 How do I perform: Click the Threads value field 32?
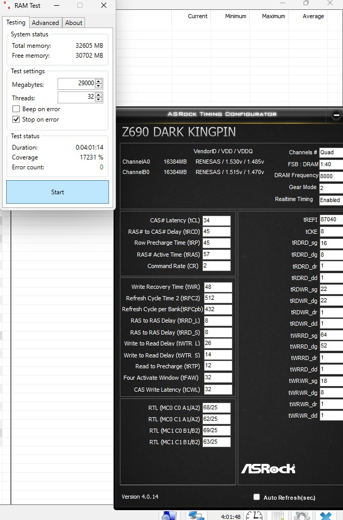pyautogui.click(x=77, y=97)
